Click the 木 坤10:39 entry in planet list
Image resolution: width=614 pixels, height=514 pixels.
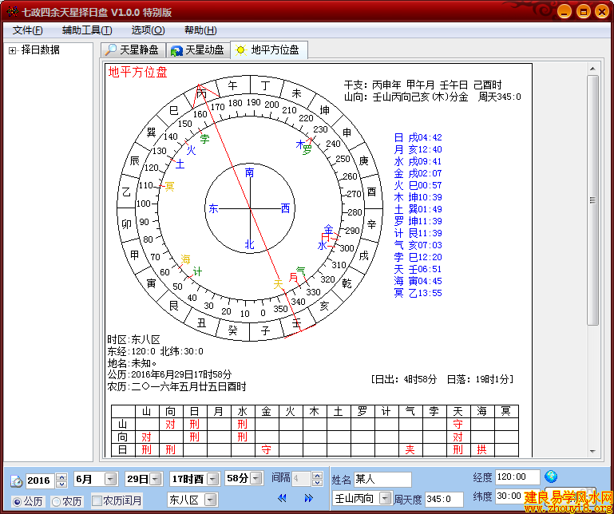point(418,197)
